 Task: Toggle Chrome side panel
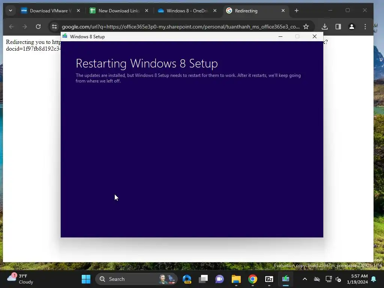coord(338,27)
